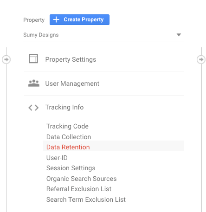Screen dimensions: 206x212
Task: Click the left column arrow circle icon
Action: (6, 59)
